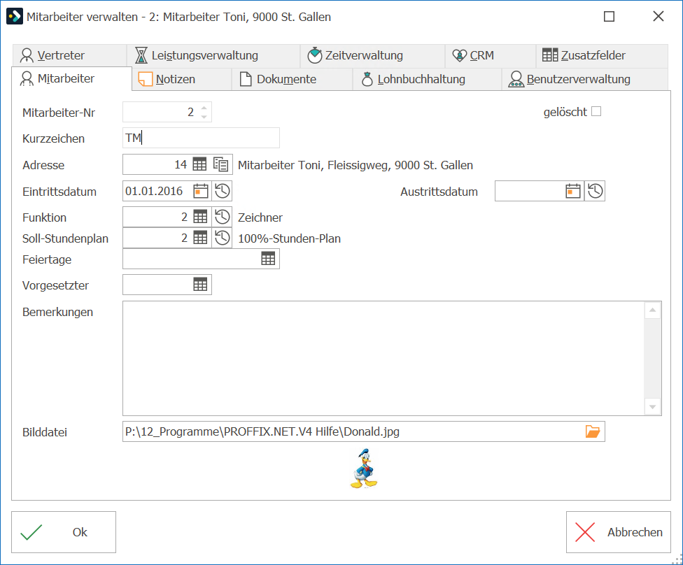Image resolution: width=683 pixels, height=565 pixels.
Task: Click scroll-down arrow in Bemerkungen box
Action: click(x=652, y=406)
